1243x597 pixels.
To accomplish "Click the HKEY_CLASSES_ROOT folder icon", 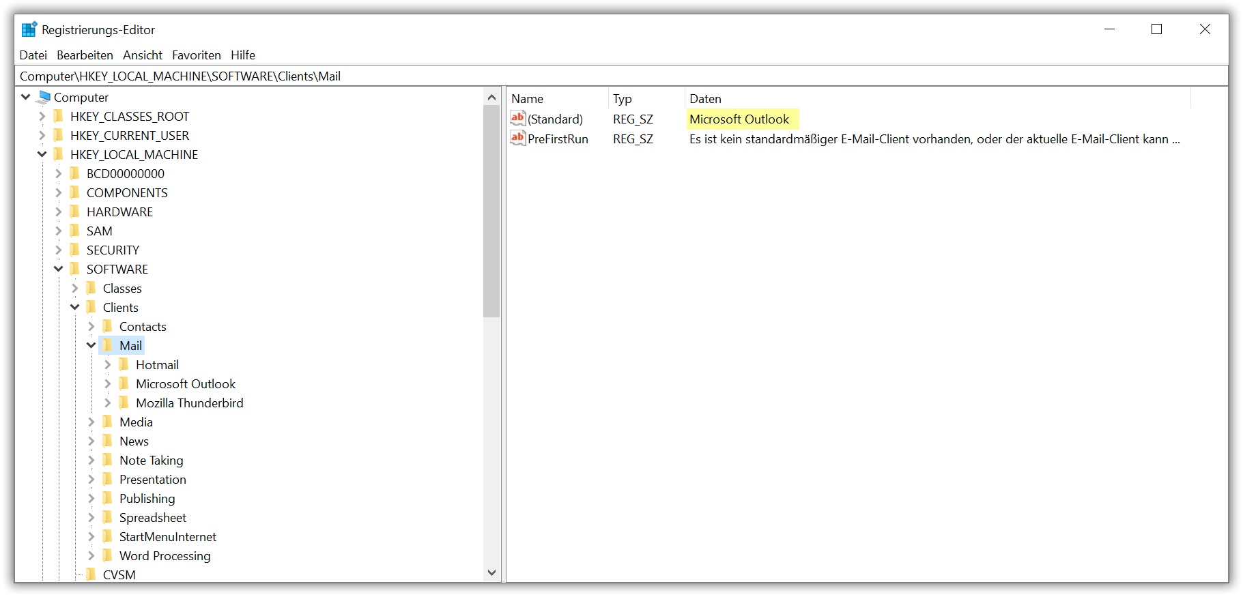I will 58,116.
